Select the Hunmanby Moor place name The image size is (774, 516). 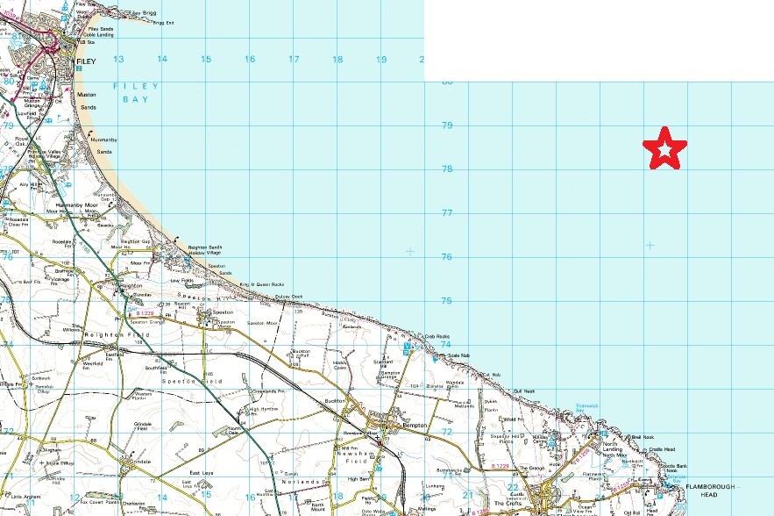point(76,205)
